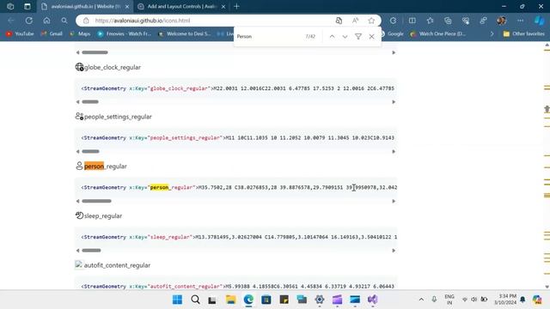Image resolution: width=550 pixels, height=309 pixels.
Task: Open the Windows Start menu
Action: point(178,300)
